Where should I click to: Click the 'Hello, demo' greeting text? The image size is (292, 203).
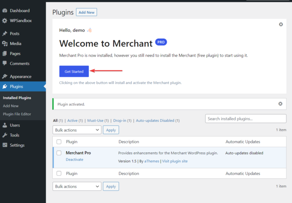pos(72,30)
